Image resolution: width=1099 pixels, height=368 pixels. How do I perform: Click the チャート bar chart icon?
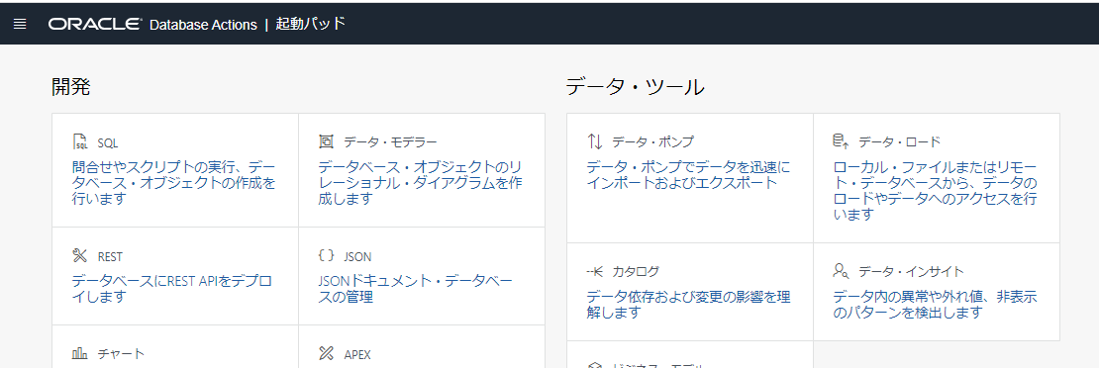pos(80,353)
